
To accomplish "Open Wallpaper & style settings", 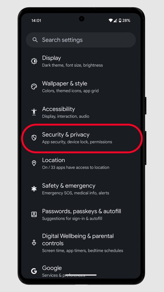I will point(81,86).
